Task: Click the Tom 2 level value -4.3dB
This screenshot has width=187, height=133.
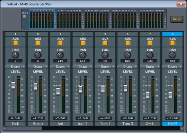Action: tap(105, 118)
